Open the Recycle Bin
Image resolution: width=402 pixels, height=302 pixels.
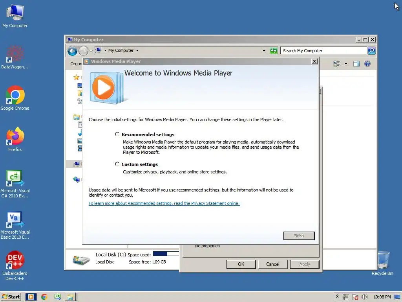[383, 263]
